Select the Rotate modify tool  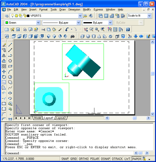coord(4,77)
